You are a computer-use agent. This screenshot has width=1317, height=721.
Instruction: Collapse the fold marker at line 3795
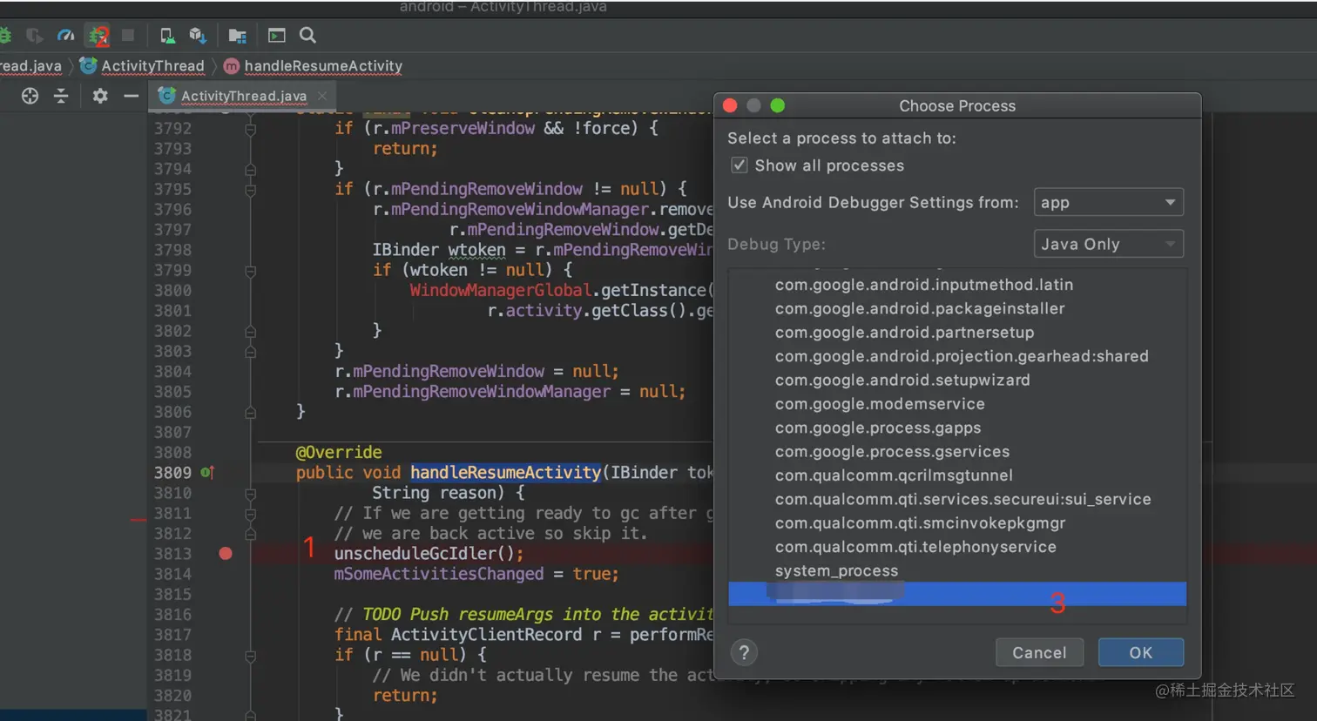[250, 189]
